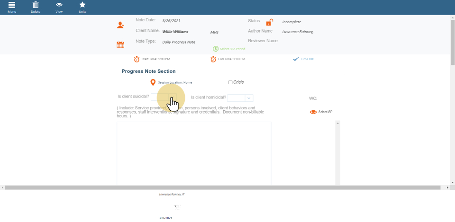Click the View eye icon in toolbar
The image size is (455, 222).
[x=59, y=5]
